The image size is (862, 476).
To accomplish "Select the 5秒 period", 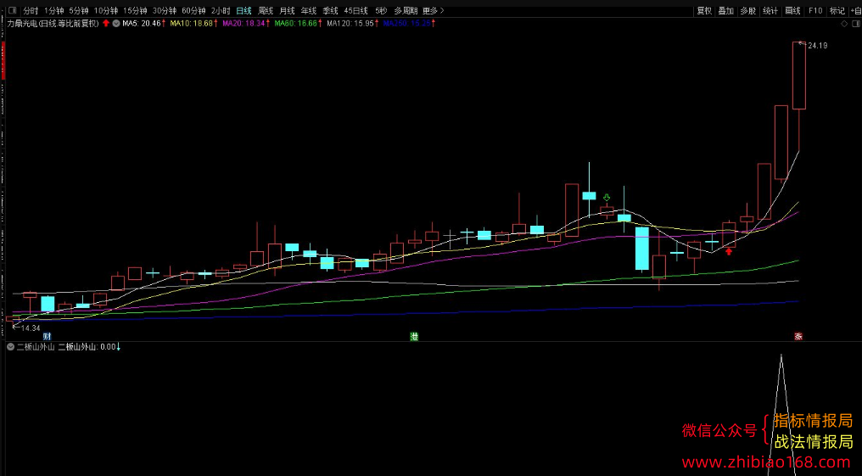I will coord(381,10).
